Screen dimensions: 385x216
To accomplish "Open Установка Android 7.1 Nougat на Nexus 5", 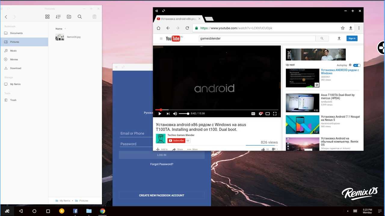I will 340,118.
